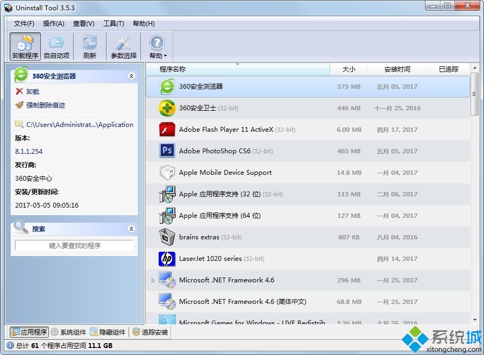
Task: Click the Uninstall Tool title bar icon
Action: pos(8,8)
